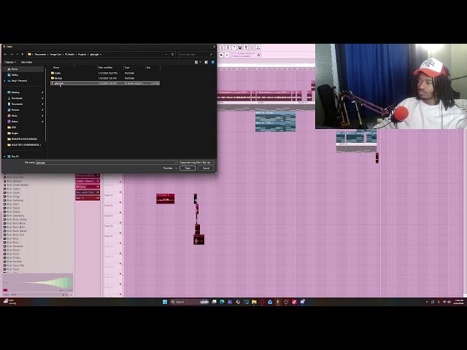Open the Windows Start menu
The width and height of the screenshot is (467, 350).
165,302
